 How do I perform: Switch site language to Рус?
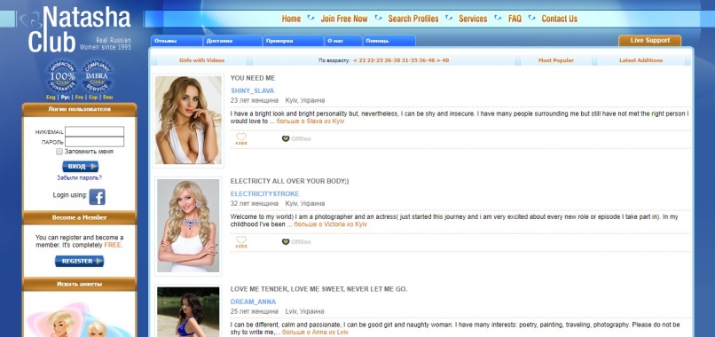66,98
